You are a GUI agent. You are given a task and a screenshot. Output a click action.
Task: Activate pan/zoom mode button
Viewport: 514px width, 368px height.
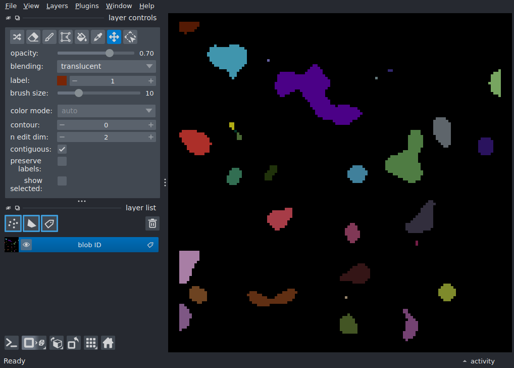point(114,37)
